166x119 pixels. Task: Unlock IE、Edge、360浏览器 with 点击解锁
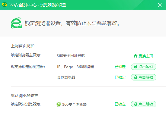pyautogui.click(x=144, y=67)
